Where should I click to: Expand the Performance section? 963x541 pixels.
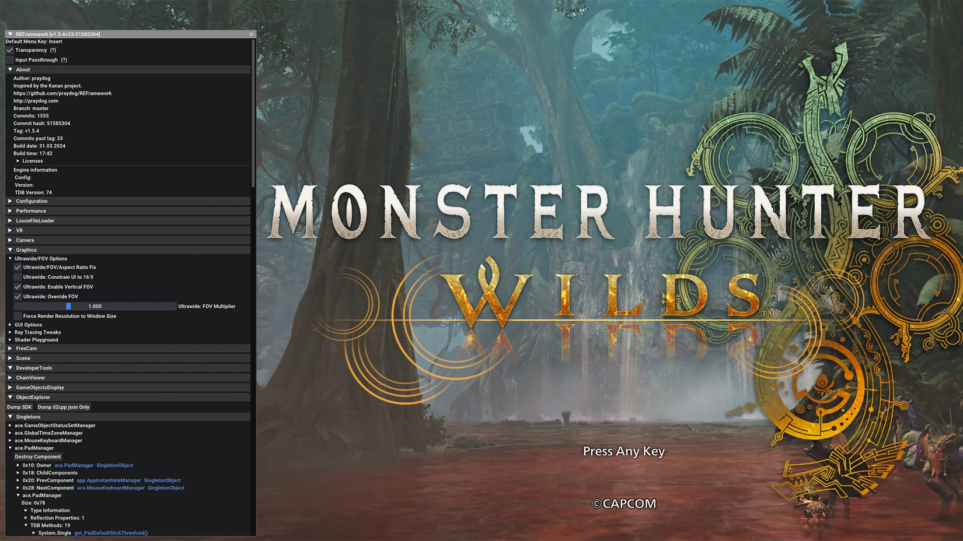30,211
